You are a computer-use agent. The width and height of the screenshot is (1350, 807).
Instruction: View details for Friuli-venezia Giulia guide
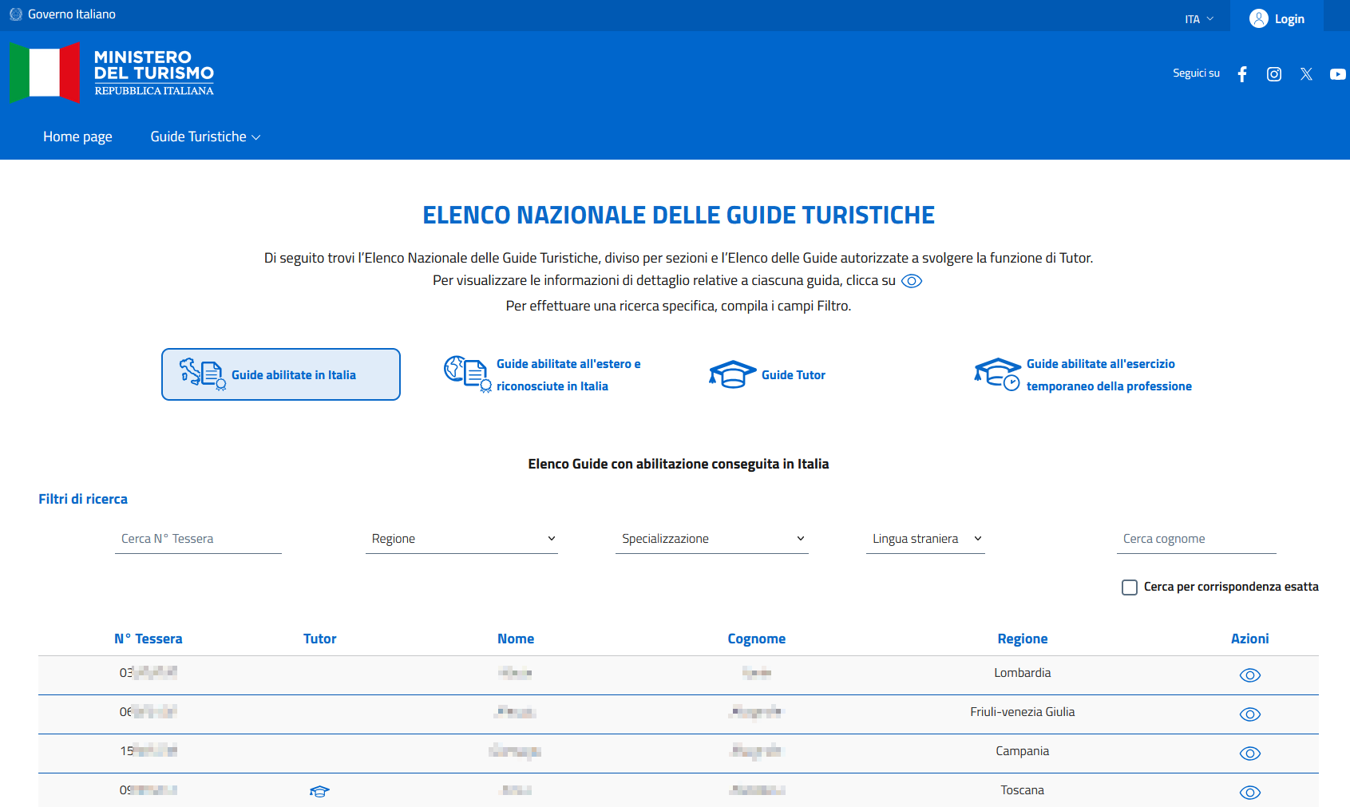point(1249,714)
